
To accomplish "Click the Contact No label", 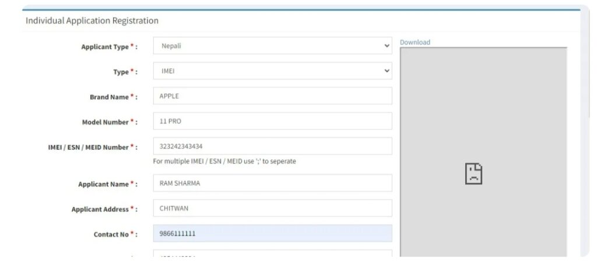I will coord(115,235).
